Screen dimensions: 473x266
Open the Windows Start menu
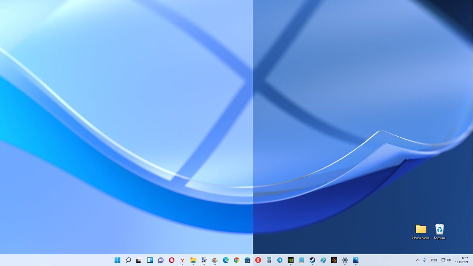118,260
